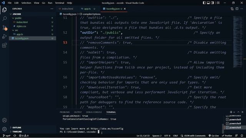The height and width of the screenshot is (138, 246).
Task: Open styles.css in the explorer tree
Action: tap(22, 26)
